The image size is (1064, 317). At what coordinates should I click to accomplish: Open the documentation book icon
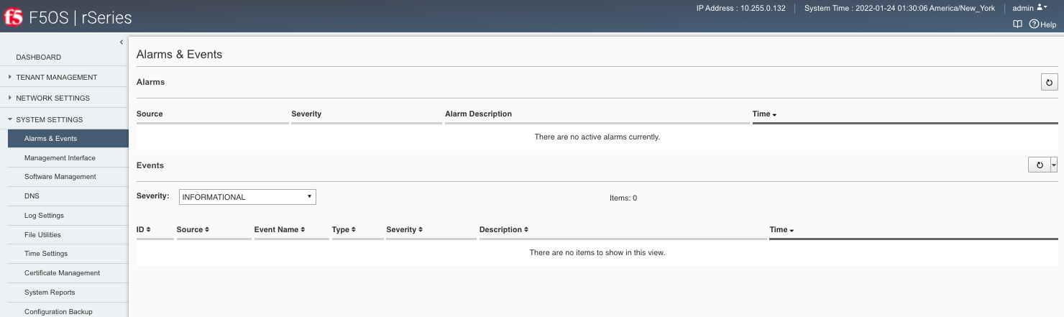1017,24
